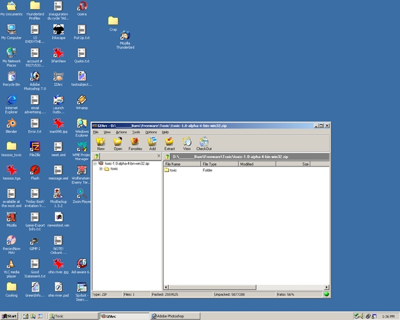The width and height of the screenshot is (400, 320).
Task: Click the taskbar clock showing 1:36 PM
Action: click(x=388, y=316)
